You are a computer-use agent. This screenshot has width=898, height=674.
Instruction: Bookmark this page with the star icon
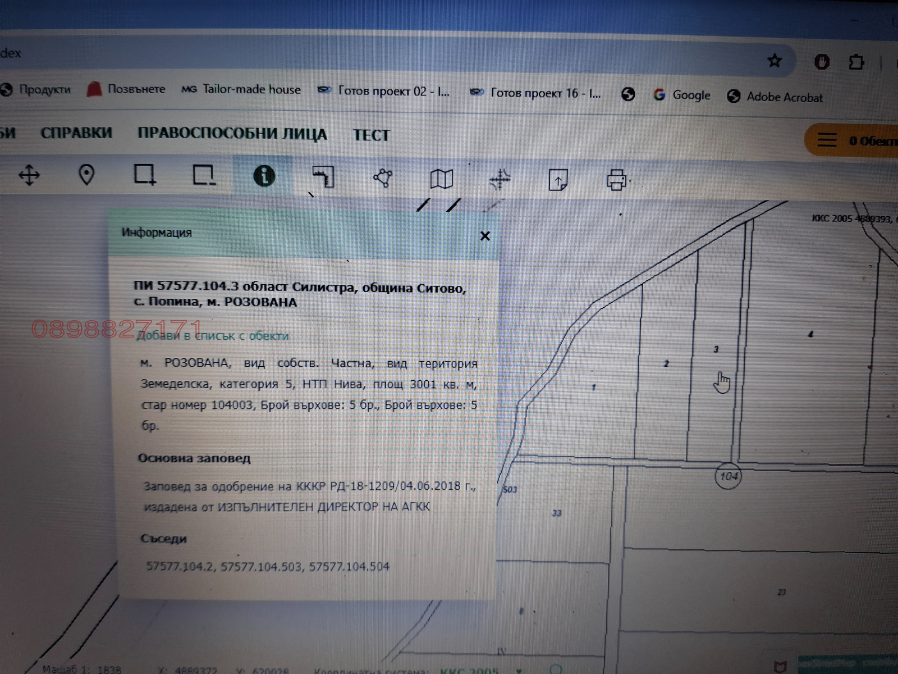click(775, 61)
